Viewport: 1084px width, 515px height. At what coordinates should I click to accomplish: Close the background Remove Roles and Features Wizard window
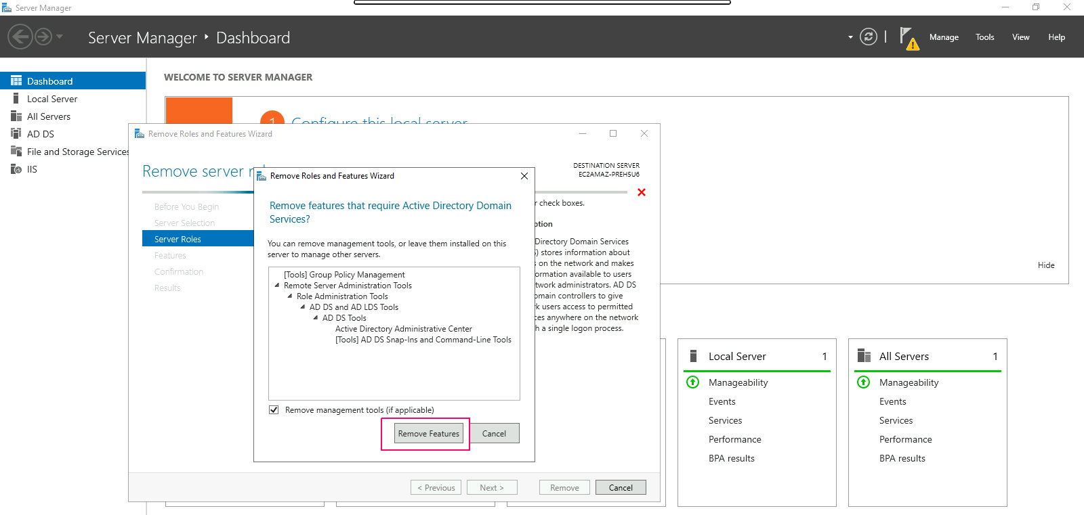click(x=644, y=134)
